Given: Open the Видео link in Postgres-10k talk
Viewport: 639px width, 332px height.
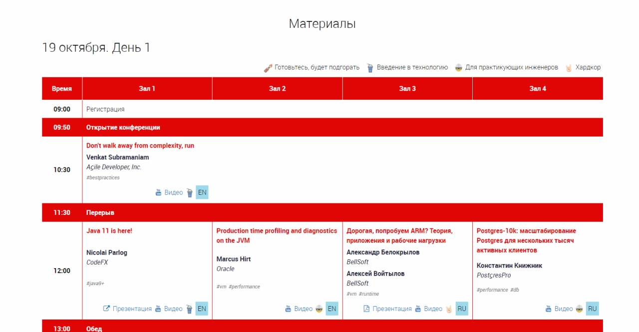Looking at the screenshot, I should (x=564, y=309).
